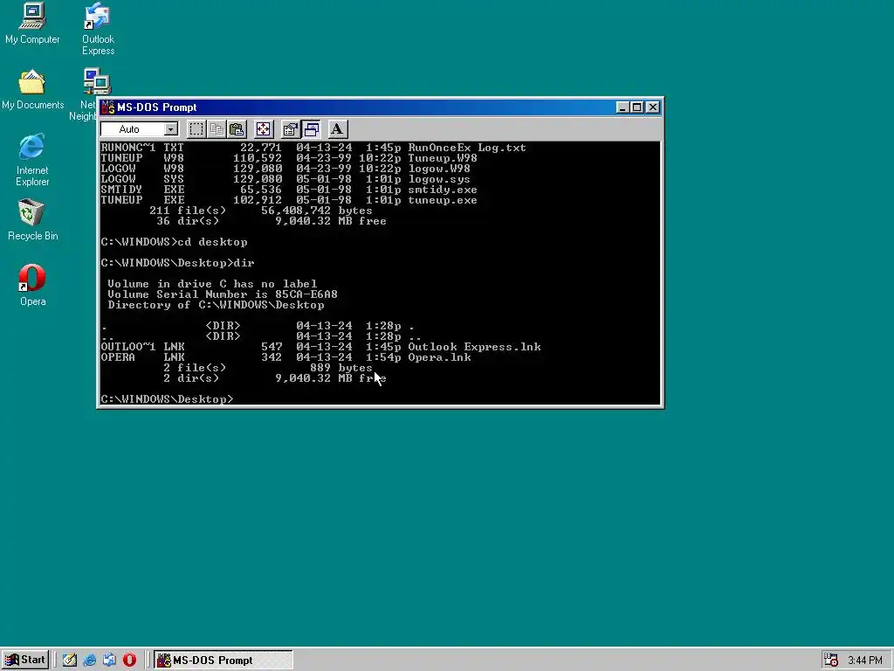Click the MS-DOS Prompt title bar system icon
Viewport: 894px width, 671px height.
click(107, 107)
